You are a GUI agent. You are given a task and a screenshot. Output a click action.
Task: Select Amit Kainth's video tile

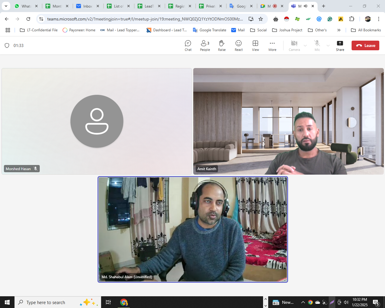tap(288, 121)
